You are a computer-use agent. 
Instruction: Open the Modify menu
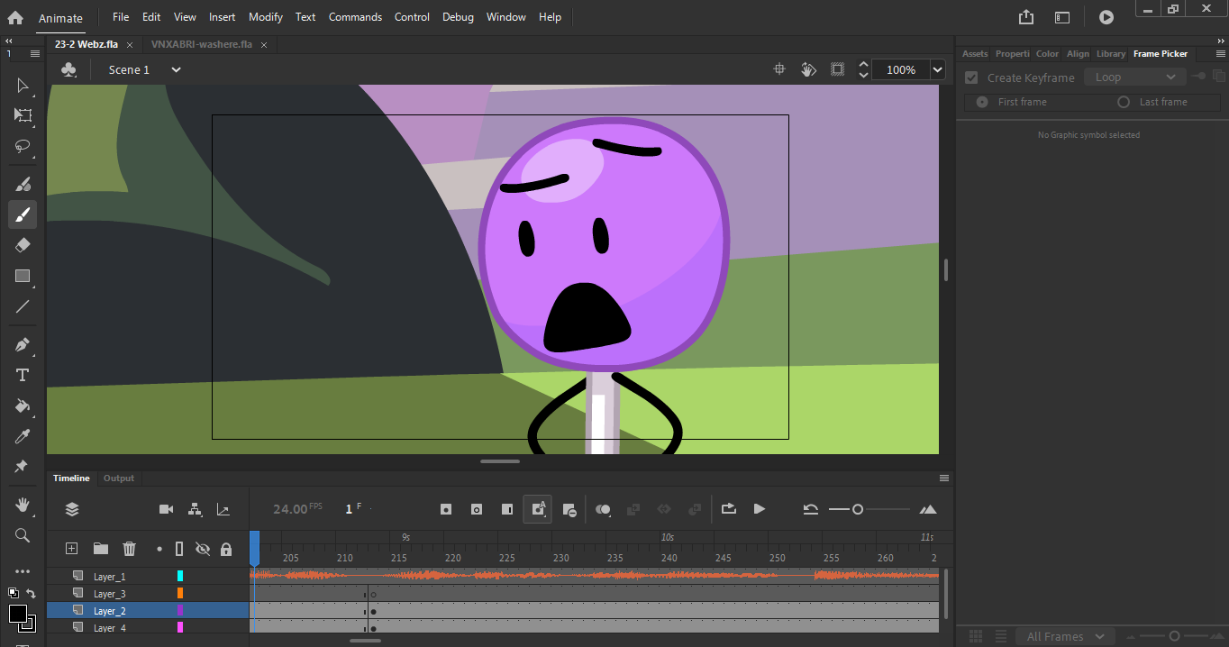tap(265, 17)
